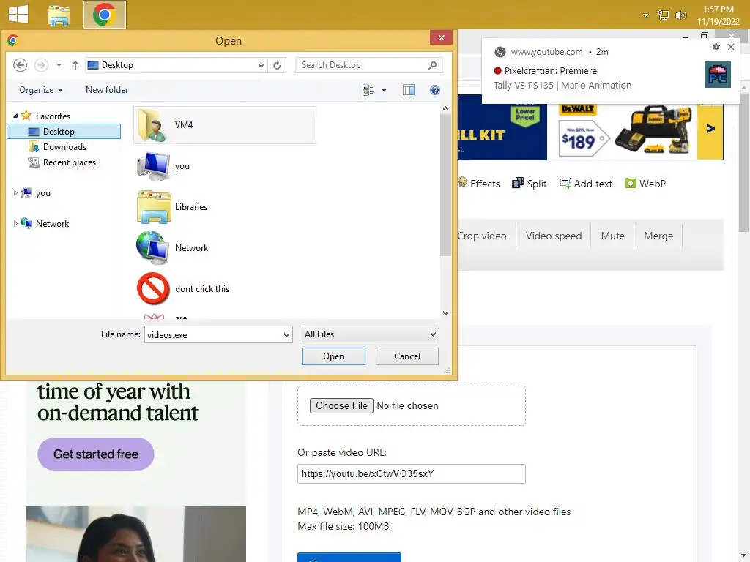Open the network tray icon
The height and width of the screenshot is (562, 750).
[664, 15]
